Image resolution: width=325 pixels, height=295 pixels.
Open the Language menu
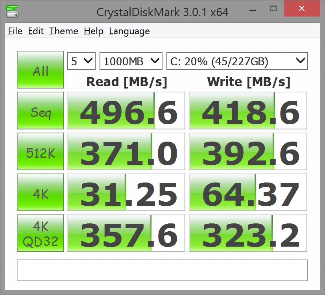click(x=129, y=31)
